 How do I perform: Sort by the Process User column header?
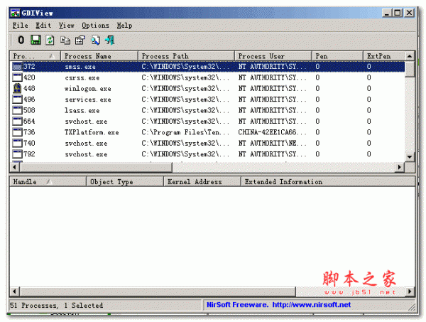273,56
